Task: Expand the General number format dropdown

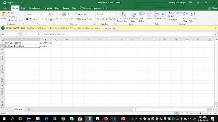Action: [x=114, y=14]
